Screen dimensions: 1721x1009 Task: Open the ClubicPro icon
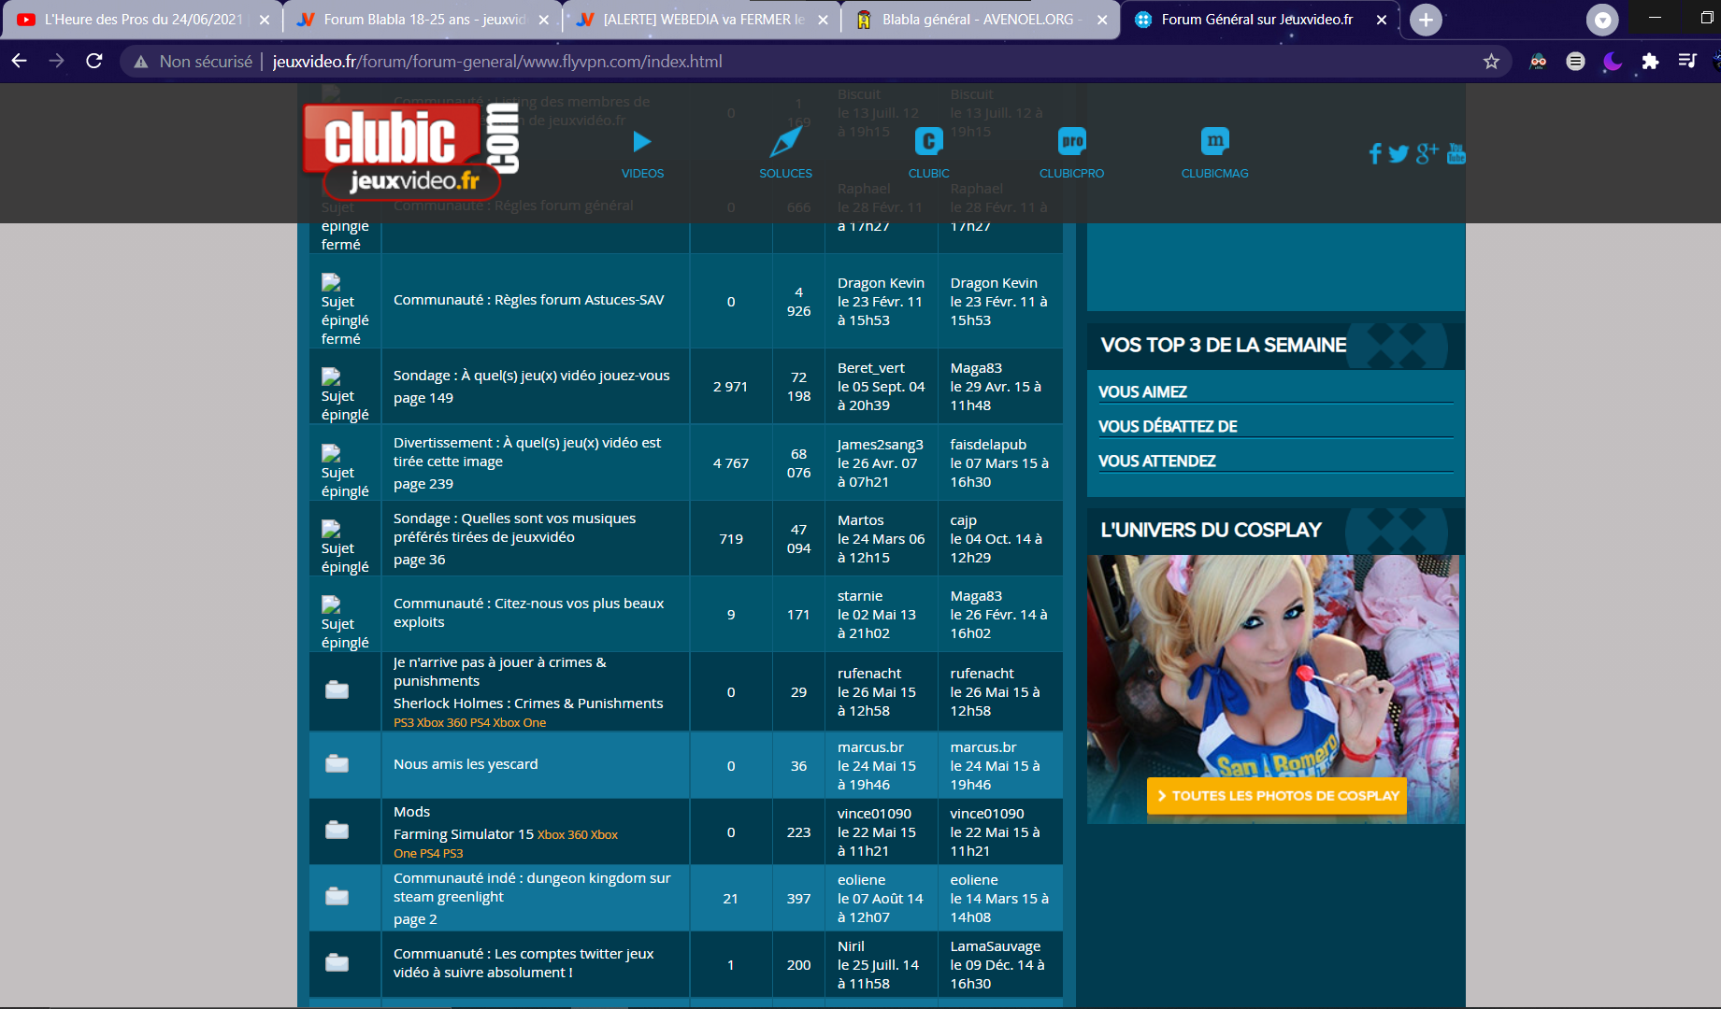point(1072,142)
